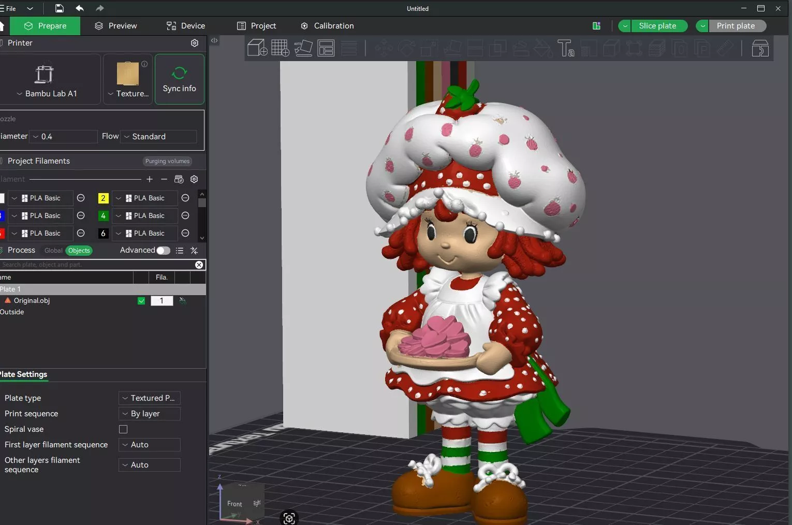Open the Flow Standard dropdown
The image size is (792, 525).
[x=159, y=137]
